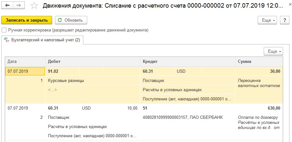Click Дебет column header

click(x=93, y=62)
